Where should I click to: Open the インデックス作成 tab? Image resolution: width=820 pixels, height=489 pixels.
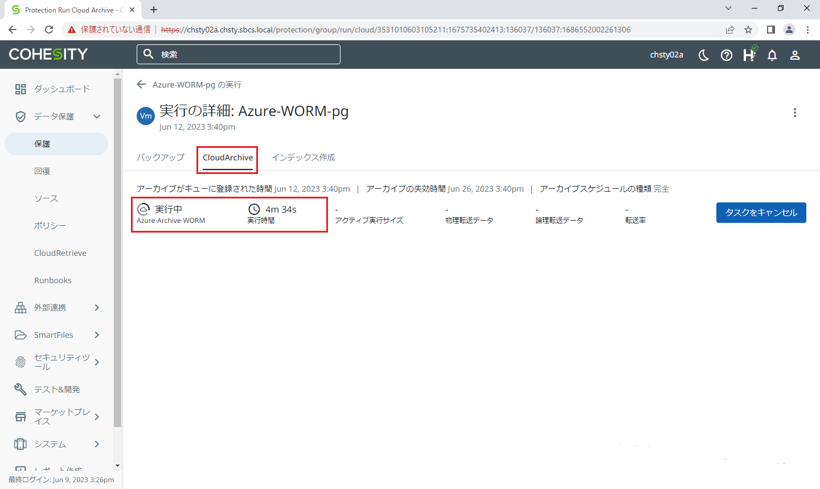pos(303,158)
